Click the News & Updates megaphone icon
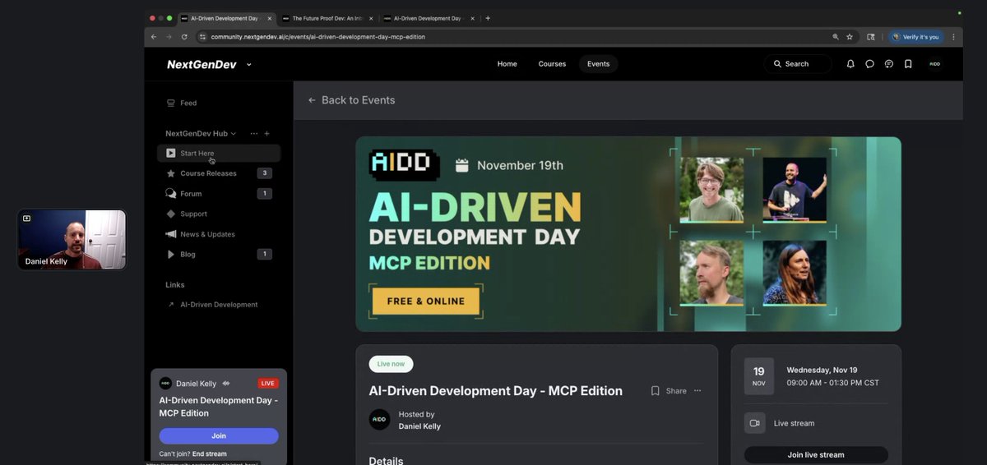 [170, 234]
